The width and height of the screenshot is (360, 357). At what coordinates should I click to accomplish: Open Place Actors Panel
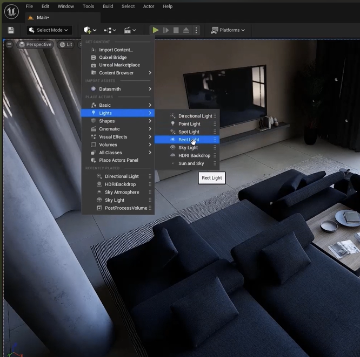(118, 160)
